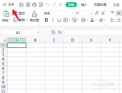122x93 pixels.
Task: Click the hamburger menu icon beside 文件
Action: pos(5,5)
